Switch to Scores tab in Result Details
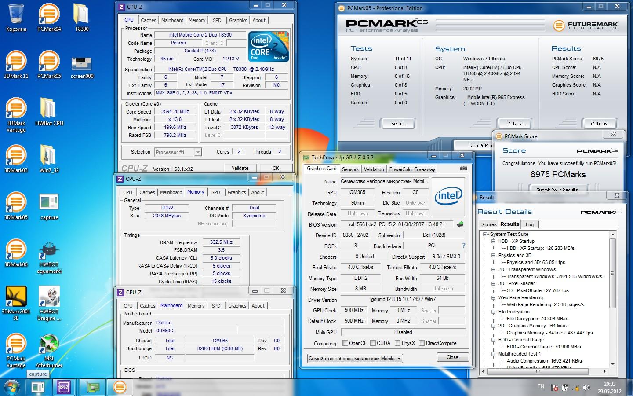 coord(488,224)
